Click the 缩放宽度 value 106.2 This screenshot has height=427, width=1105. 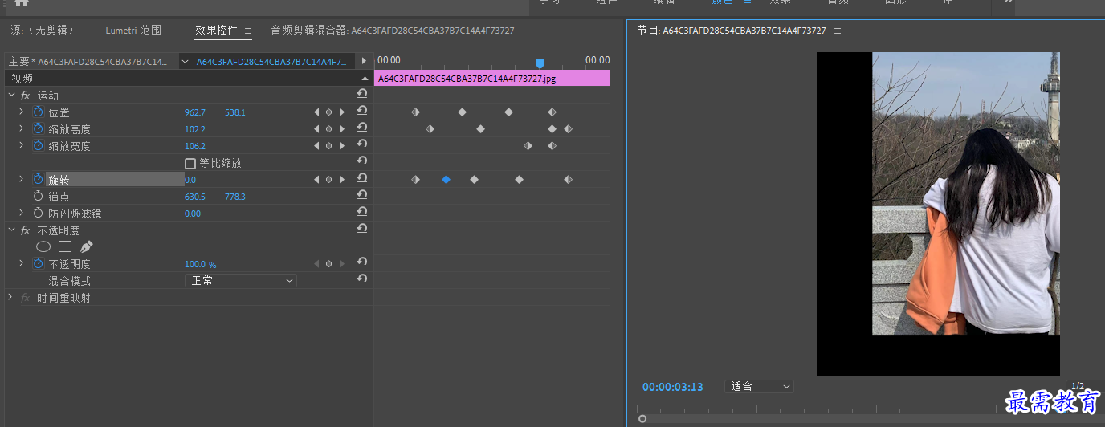tap(195, 146)
